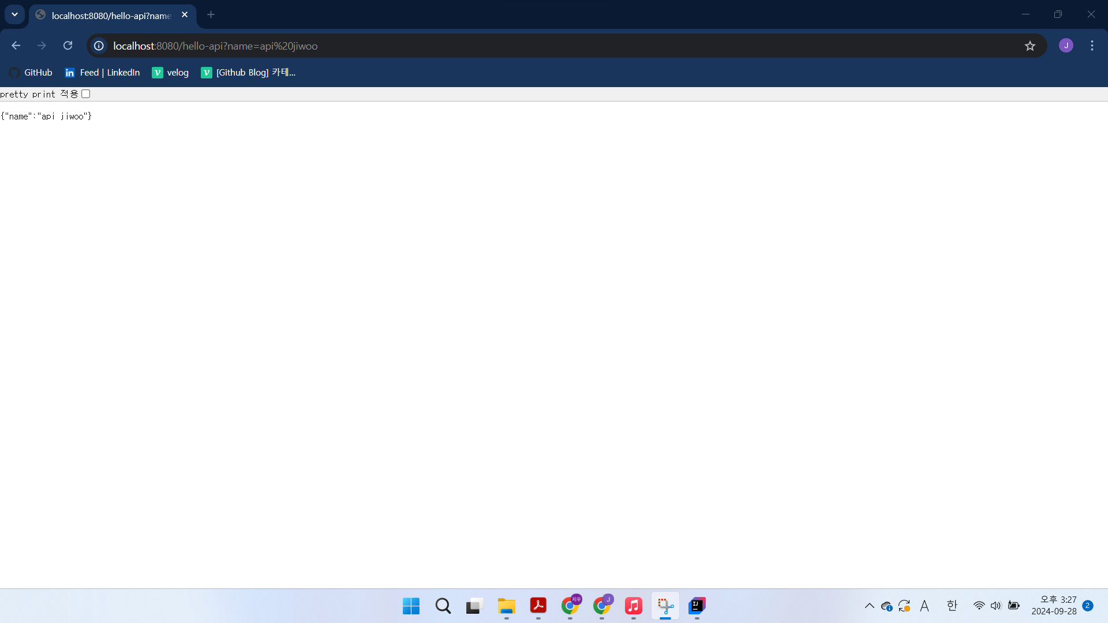View site information icon

(x=99, y=46)
